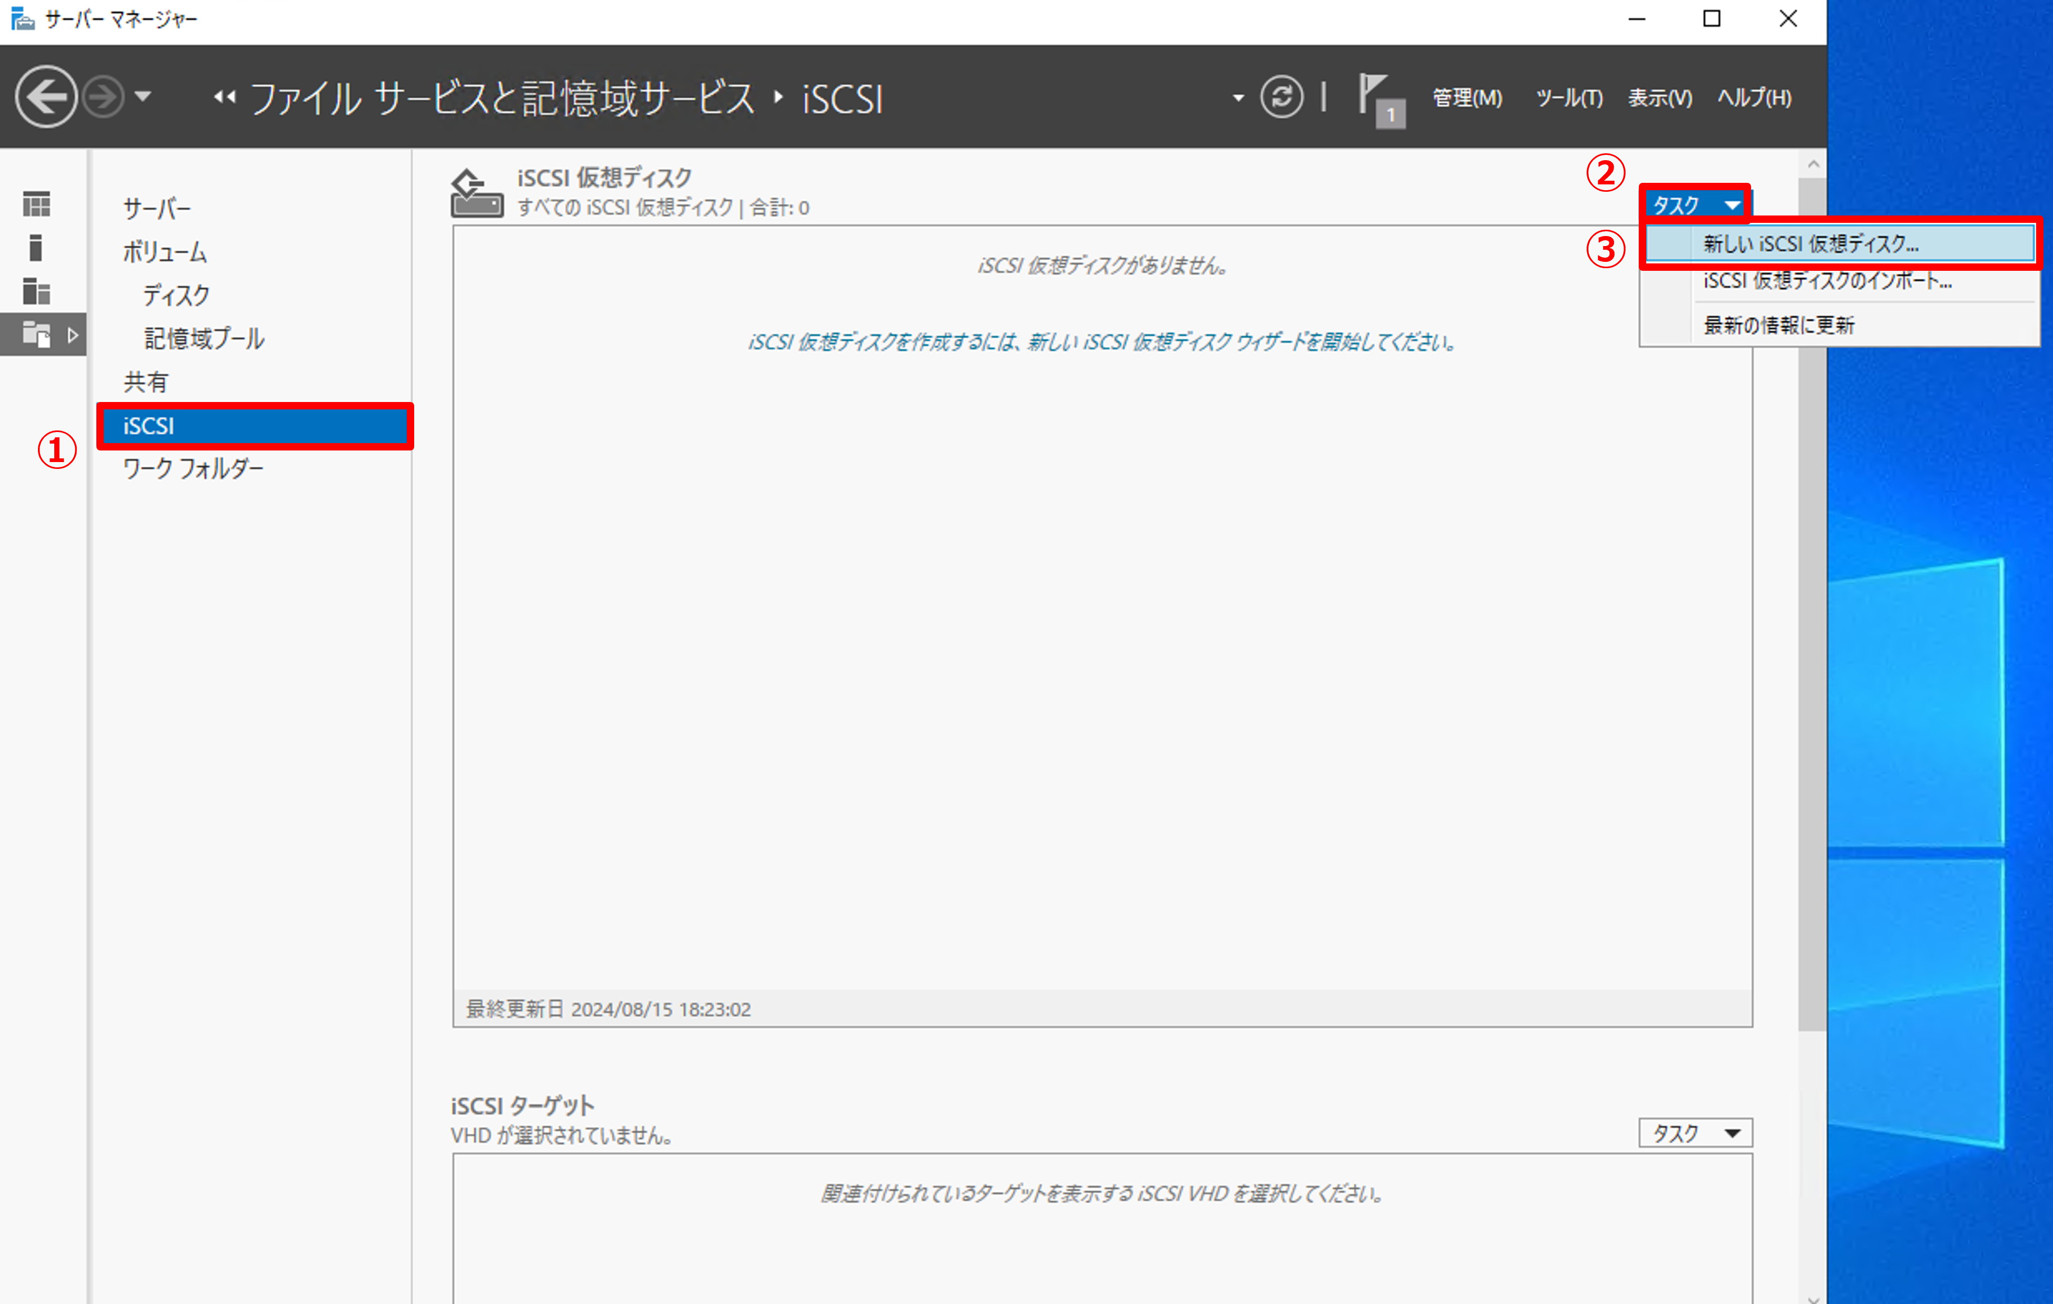This screenshot has width=2053, height=1304.
Task: Select ボリューム in the navigation list
Action: click(x=164, y=251)
